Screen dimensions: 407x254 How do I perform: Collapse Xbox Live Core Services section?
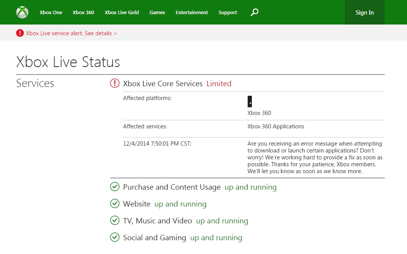pos(163,84)
